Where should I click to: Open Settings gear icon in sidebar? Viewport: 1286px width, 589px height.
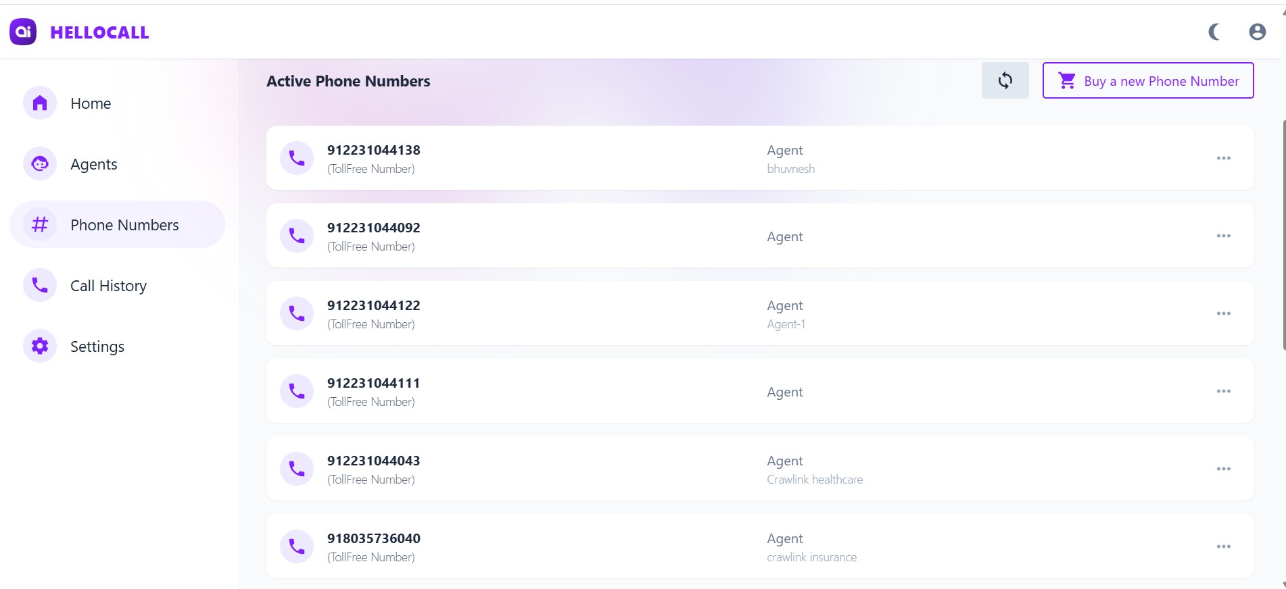(40, 346)
